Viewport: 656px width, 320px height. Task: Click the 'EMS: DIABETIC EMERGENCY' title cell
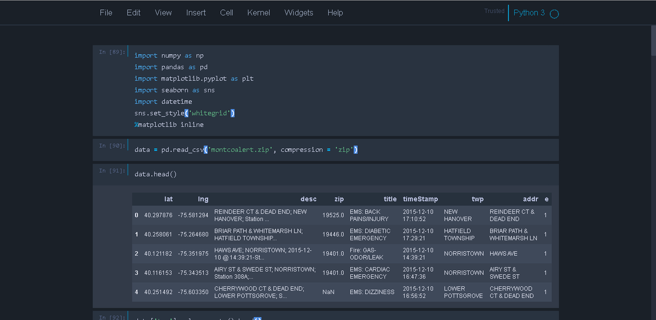370,235
